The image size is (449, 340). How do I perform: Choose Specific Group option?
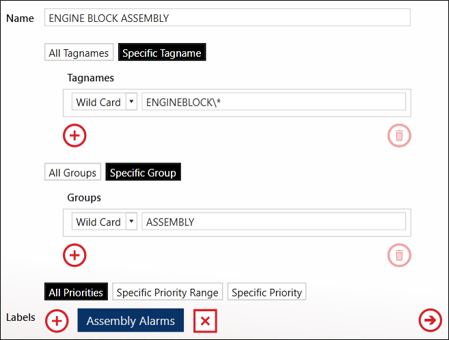pyautogui.click(x=143, y=172)
